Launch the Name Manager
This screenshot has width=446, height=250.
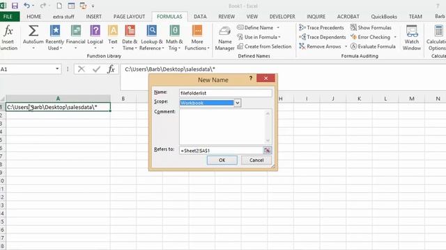[224, 38]
